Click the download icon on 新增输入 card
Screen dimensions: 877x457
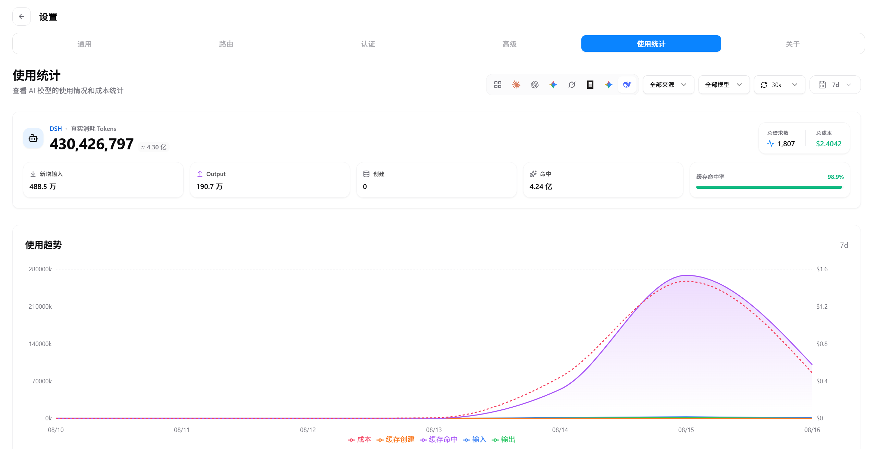33,174
